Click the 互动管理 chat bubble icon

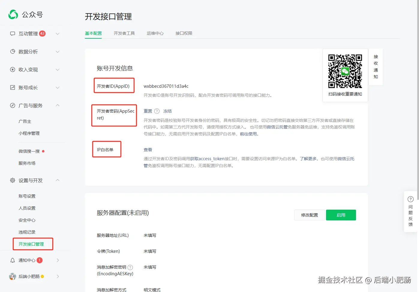click(x=13, y=34)
